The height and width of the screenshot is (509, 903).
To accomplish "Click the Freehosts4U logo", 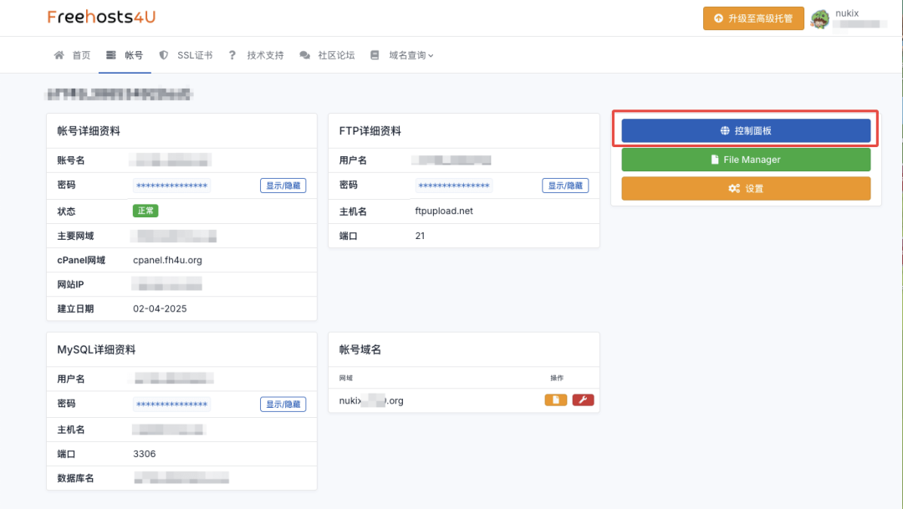I will point(101,18).
